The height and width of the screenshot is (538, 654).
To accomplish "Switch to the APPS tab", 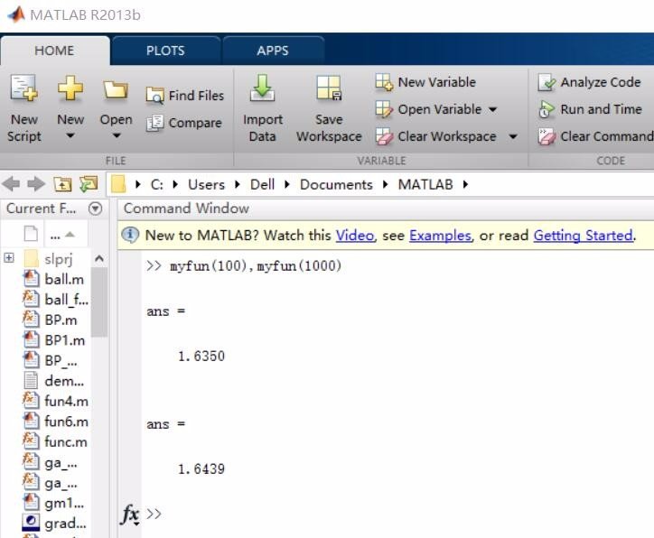I will coord(273,51).
